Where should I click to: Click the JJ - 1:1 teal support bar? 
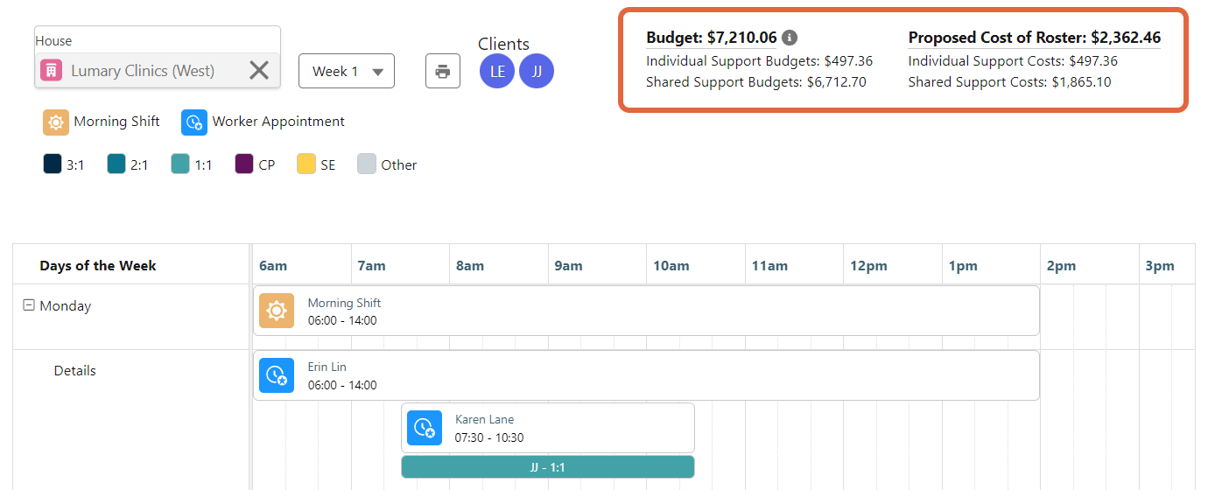[x=548, y=467]
